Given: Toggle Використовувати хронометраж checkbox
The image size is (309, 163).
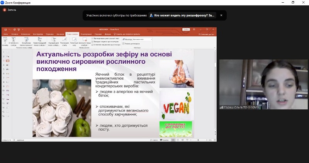Looking at the screenshot, I should pos(93,42).
